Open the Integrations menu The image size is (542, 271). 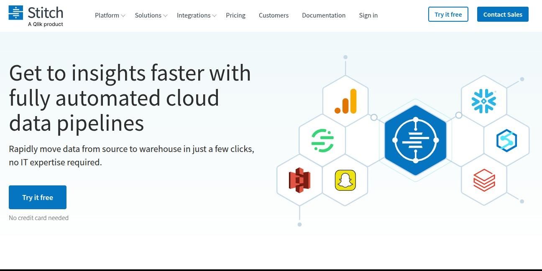point(194,15)
